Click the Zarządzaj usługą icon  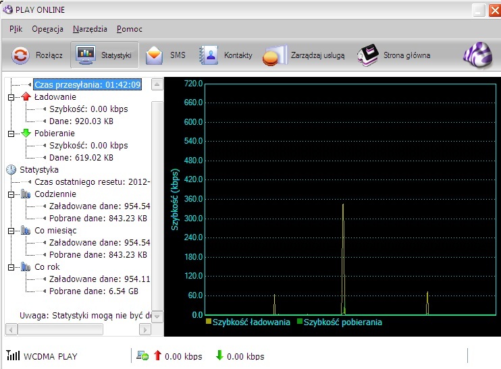[x=275, y=55]
